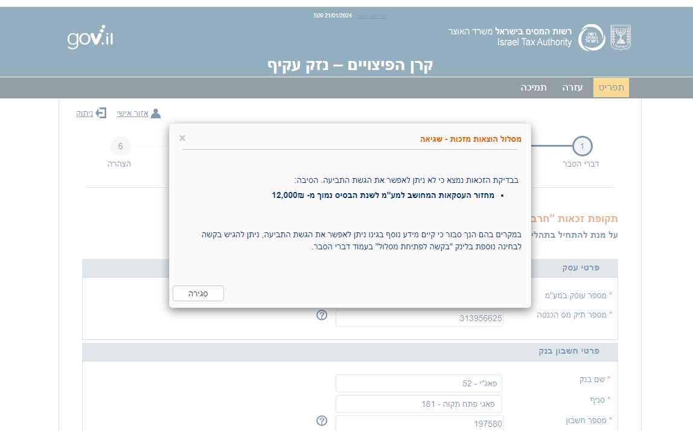693x431 pixels.
Task: Click the tax file number field 313956625
Action: (419, 318)
